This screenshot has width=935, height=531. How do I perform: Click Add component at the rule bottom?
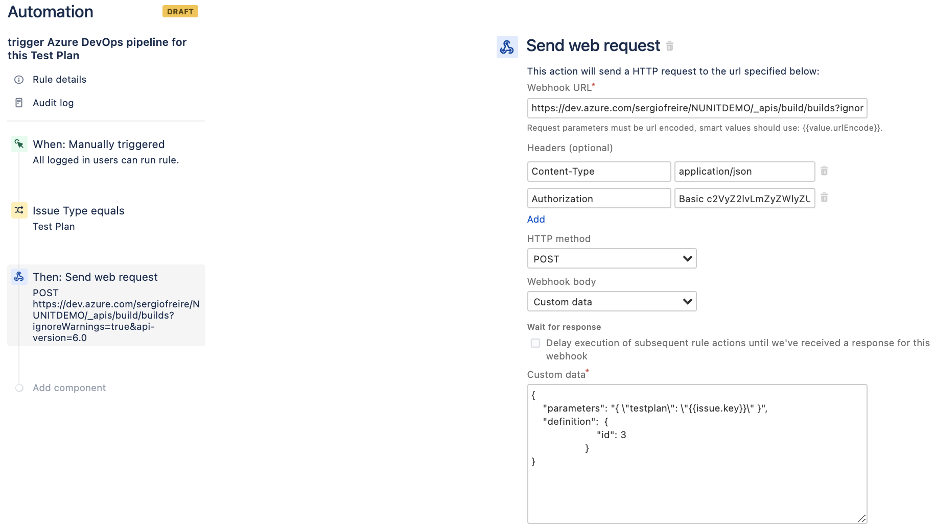pyautogui.click(x=69, y=388)
